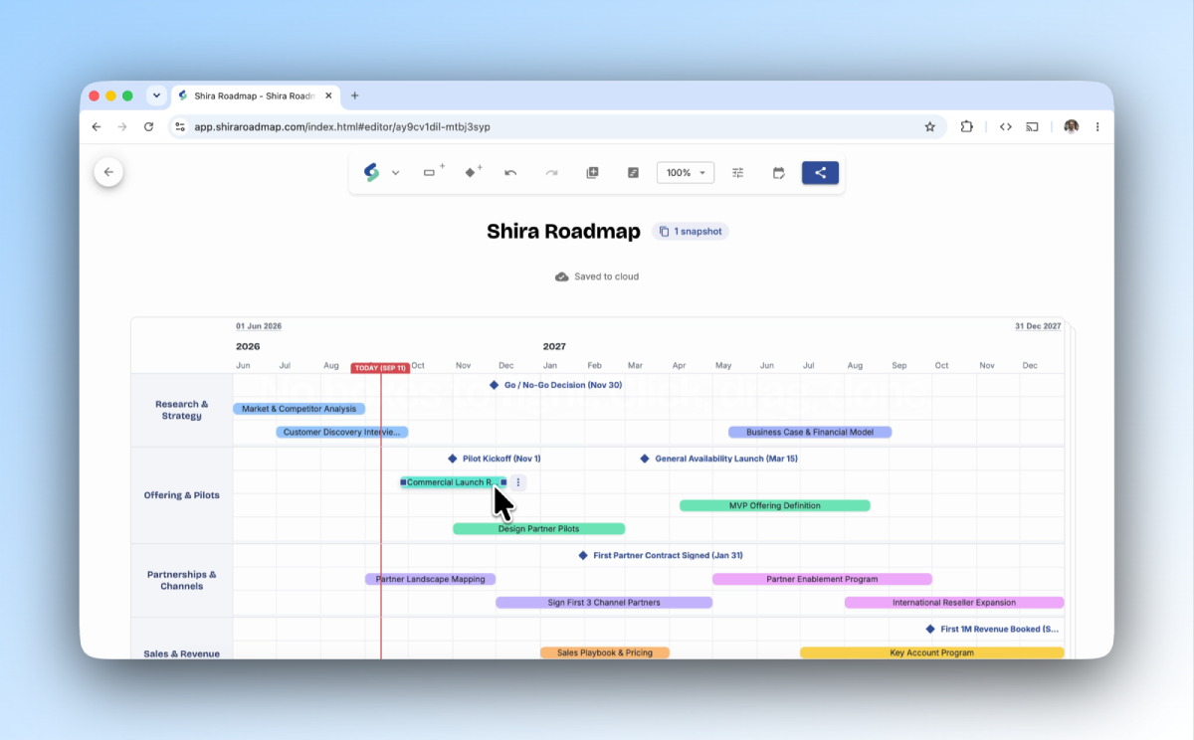The height and width of the screenshot is (740, 1194).
Task: Click the Today (Sep 11) marker
Action: click(x=380, y=368)
